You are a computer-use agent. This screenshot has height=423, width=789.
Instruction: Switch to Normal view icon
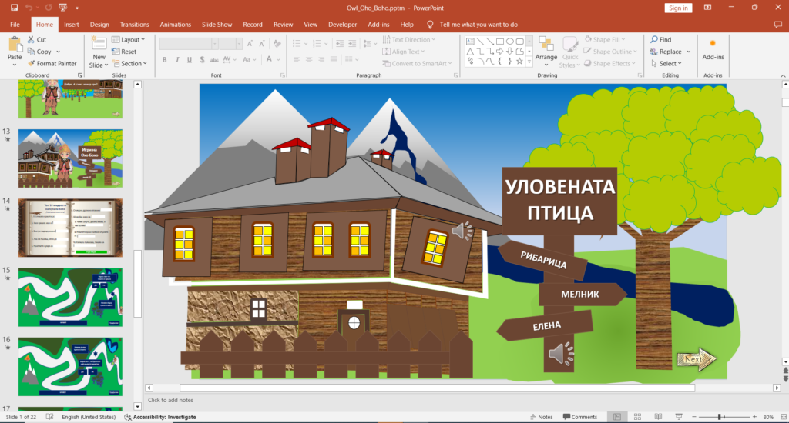click(617, 417)
